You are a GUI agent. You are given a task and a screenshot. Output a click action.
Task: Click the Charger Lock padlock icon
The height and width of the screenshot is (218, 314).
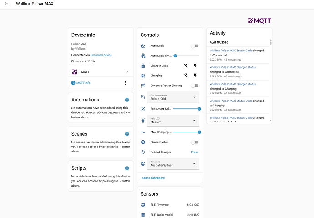point(143,66)
